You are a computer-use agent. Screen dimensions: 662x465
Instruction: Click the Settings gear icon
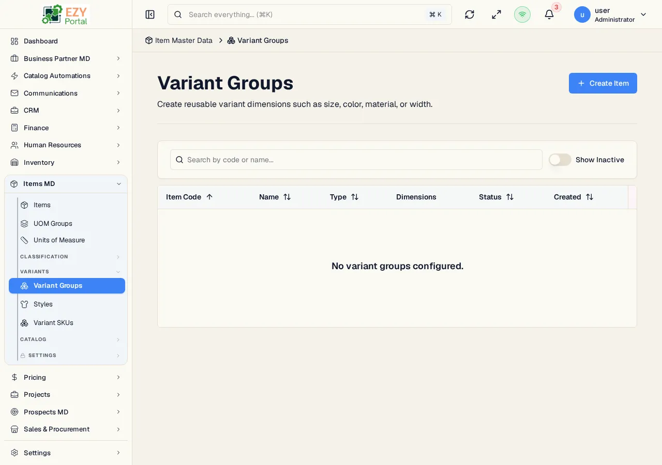point(14,453)
